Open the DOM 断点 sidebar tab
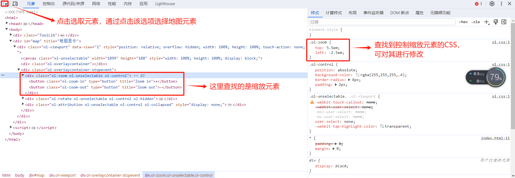Image resolution: width=515 pixels, height=178 pixels. [x=399, y=13]
